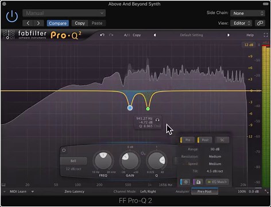Open the 12 dB display range selector
Screen dimensions: 271x207
pos(249,45)
